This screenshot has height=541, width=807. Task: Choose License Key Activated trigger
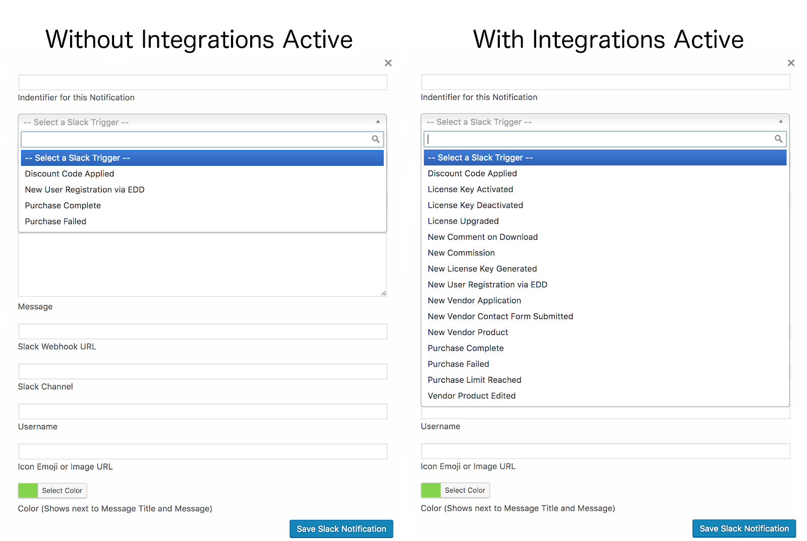coord(470,189)
